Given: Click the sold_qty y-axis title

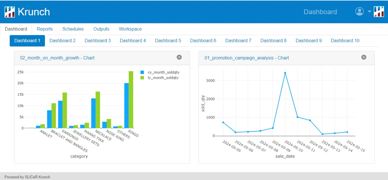Looking at the screenshot, I should pos(203,103).
